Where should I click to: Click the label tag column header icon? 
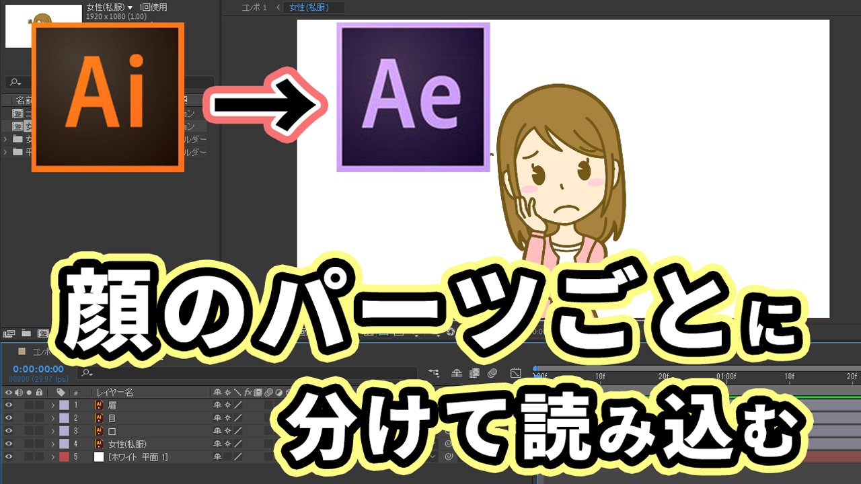[x=61, y=392]
